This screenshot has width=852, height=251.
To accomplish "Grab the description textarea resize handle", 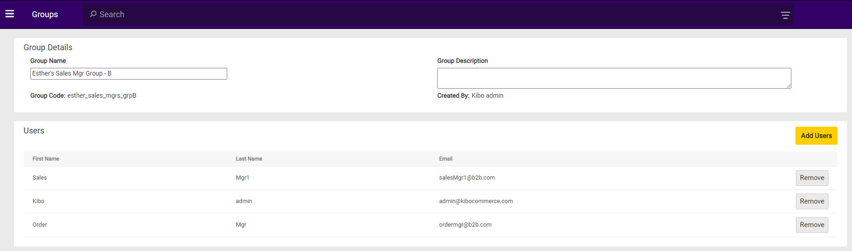I will point(789,86).
